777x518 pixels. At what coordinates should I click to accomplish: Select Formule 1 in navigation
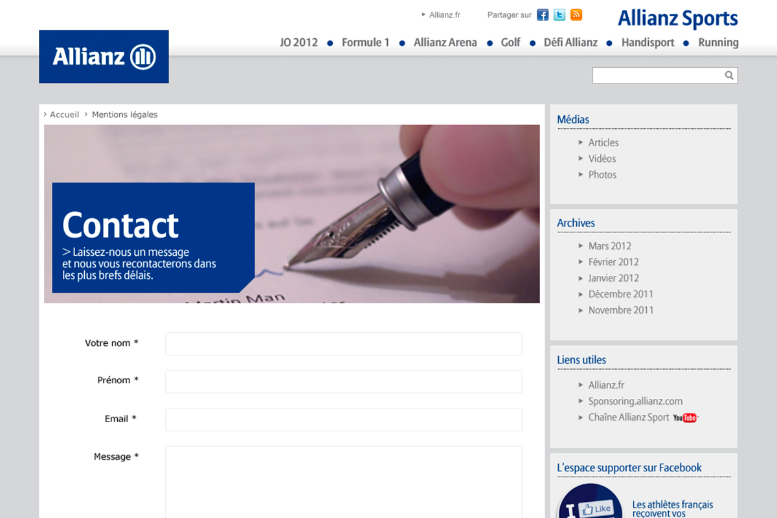click(365, 43)
